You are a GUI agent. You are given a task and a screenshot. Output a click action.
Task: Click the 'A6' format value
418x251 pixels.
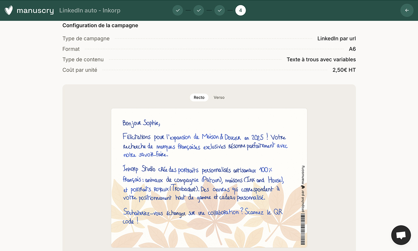[x=352, y=49]
